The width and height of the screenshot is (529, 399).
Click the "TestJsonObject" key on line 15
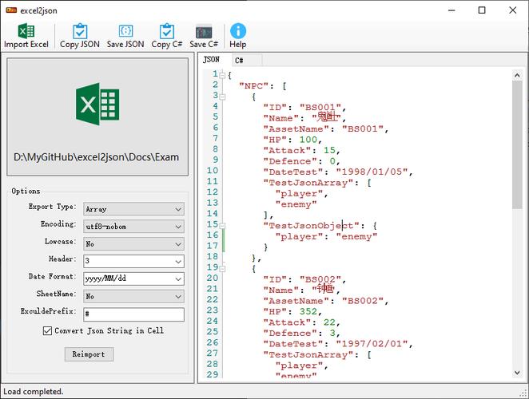(x=312, y=226)
